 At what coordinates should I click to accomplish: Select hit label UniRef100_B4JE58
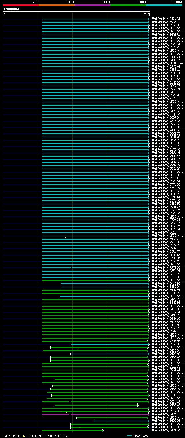[x=166, y=325]
